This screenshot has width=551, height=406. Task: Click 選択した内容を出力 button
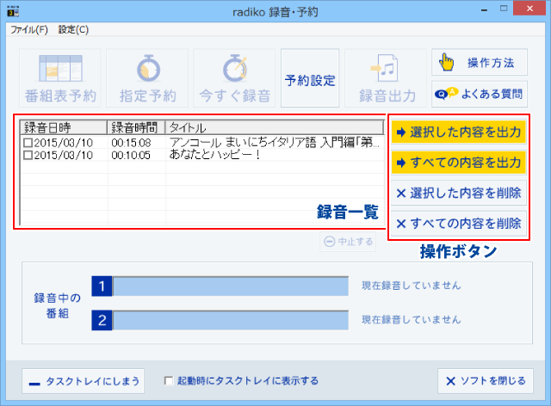pyautogui.click(x=459, y=132)
